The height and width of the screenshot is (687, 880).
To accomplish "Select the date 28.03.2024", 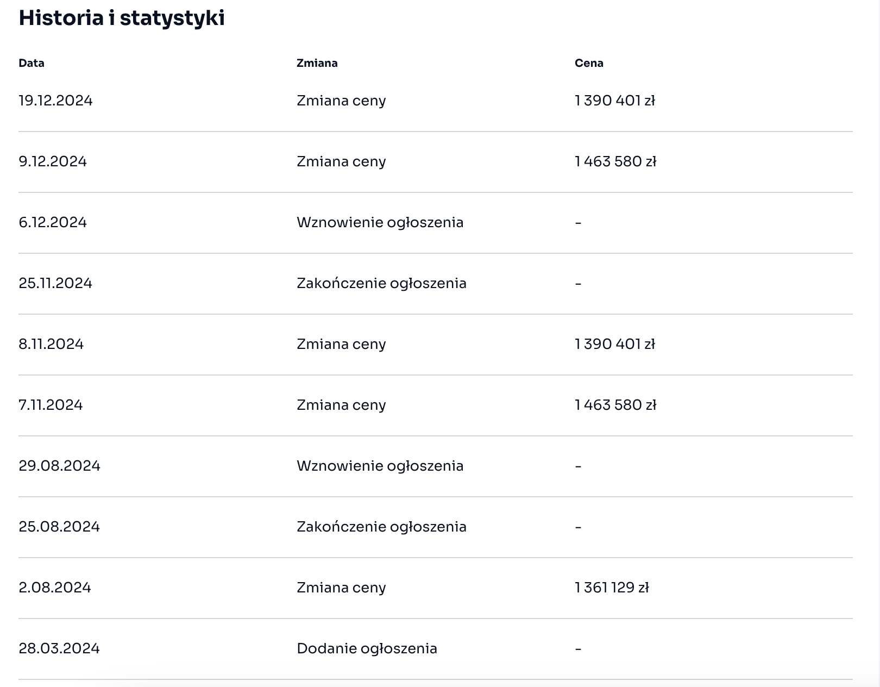I will pyautogui.click(x=59, y=648).
